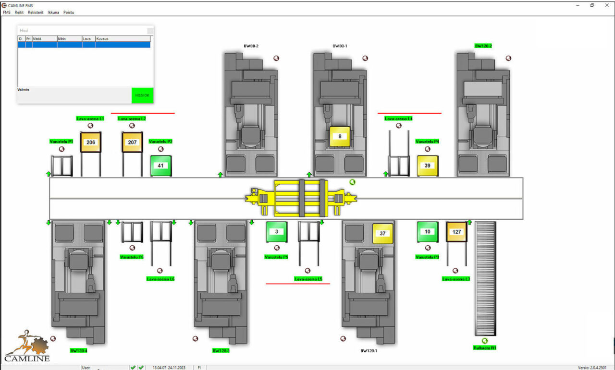Open the Ikkuna menu
This screenshot has width=615, height=370.
[53, 12]
